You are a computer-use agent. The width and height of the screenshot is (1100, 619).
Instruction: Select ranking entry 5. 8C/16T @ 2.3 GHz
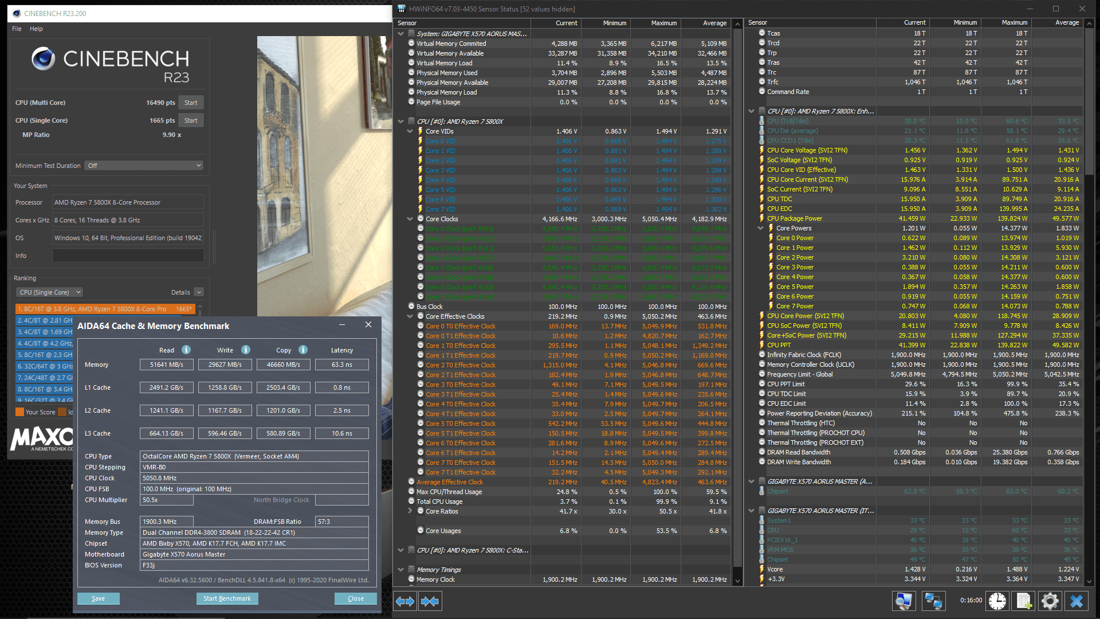pyautogui.click(x=45, y=355)
